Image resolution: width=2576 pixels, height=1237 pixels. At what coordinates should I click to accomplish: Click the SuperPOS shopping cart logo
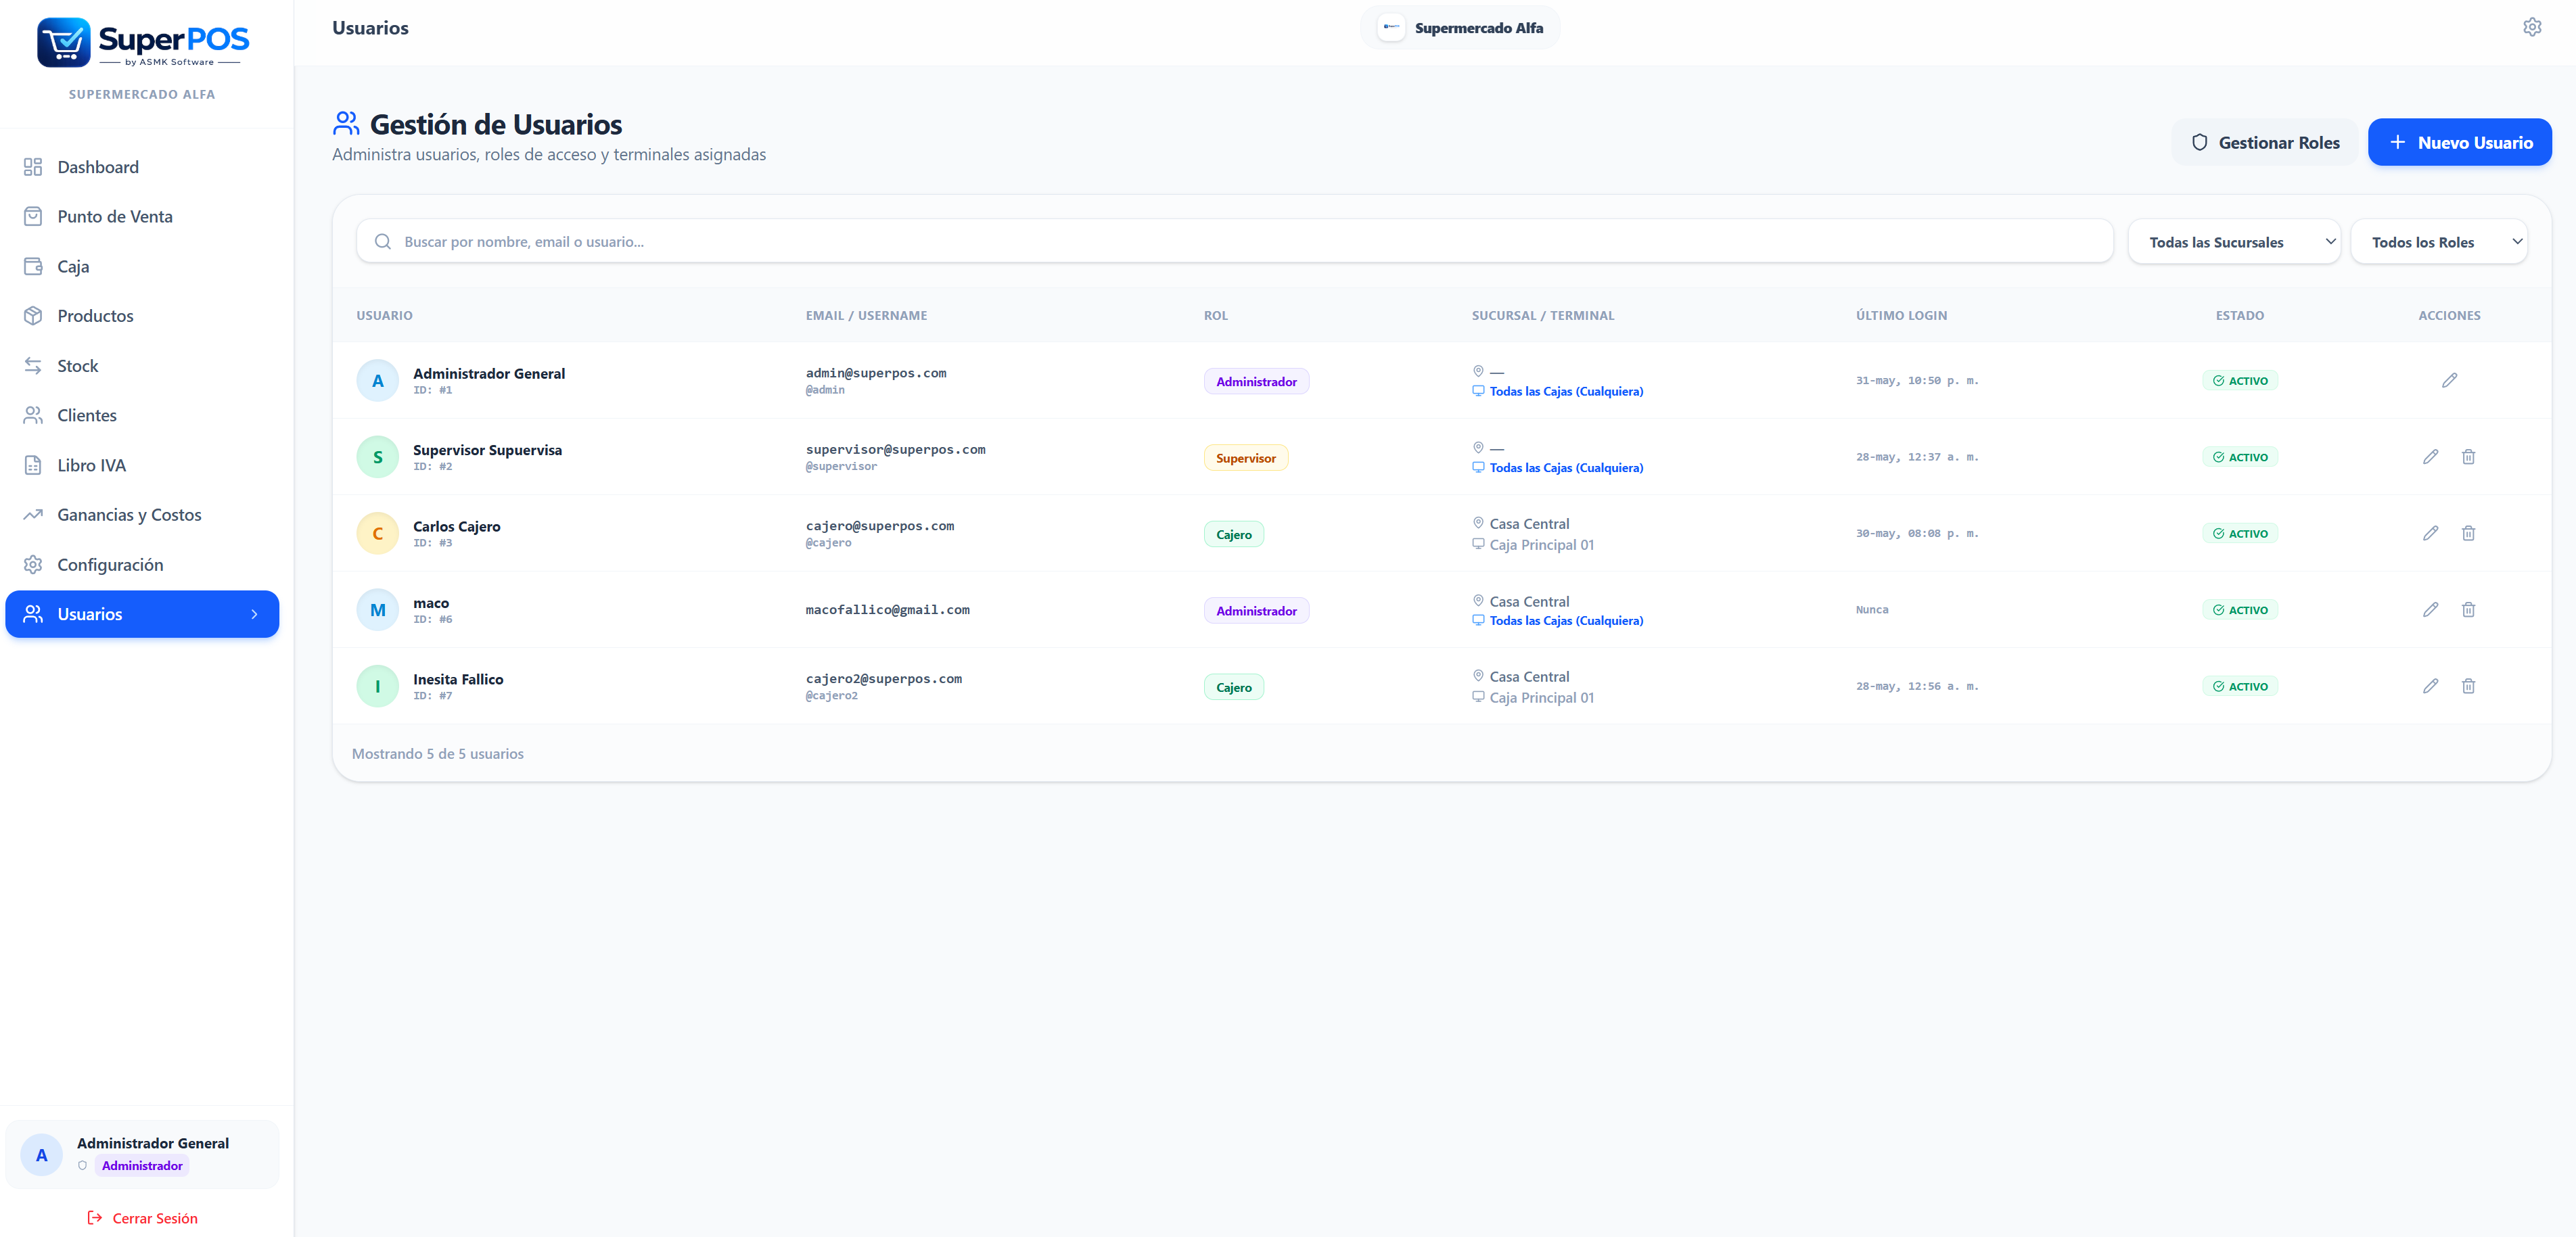click(64, 42)
